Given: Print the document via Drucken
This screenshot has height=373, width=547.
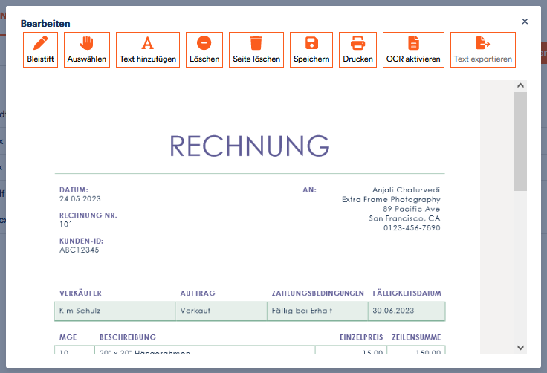Looking at the screenshot, I should [x=358, y=50].
